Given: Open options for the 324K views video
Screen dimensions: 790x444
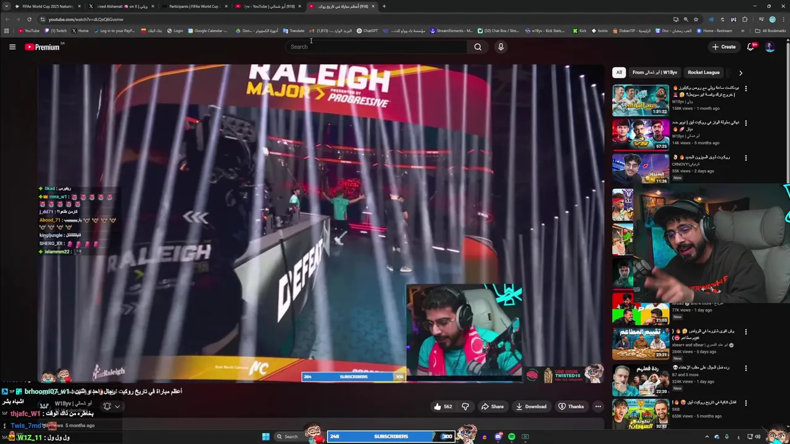Looking at the screenshot, I should pyautogui.click(x=746, y=368).
